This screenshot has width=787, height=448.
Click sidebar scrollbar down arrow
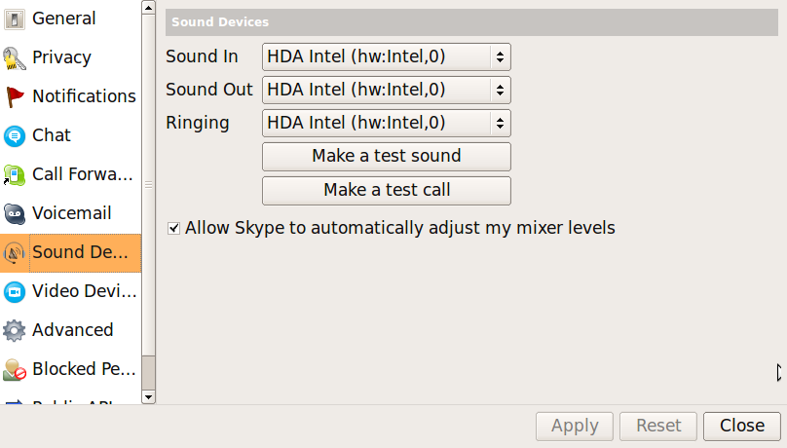(149, 397)
